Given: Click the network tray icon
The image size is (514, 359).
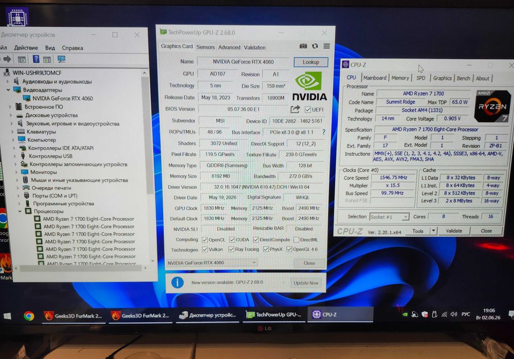Looking at the screenshot, I should [x=444, y=314].
